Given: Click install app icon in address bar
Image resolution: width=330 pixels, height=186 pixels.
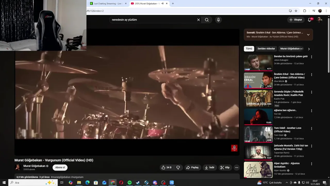Looking at the screenshot, I should pos(290,11).
